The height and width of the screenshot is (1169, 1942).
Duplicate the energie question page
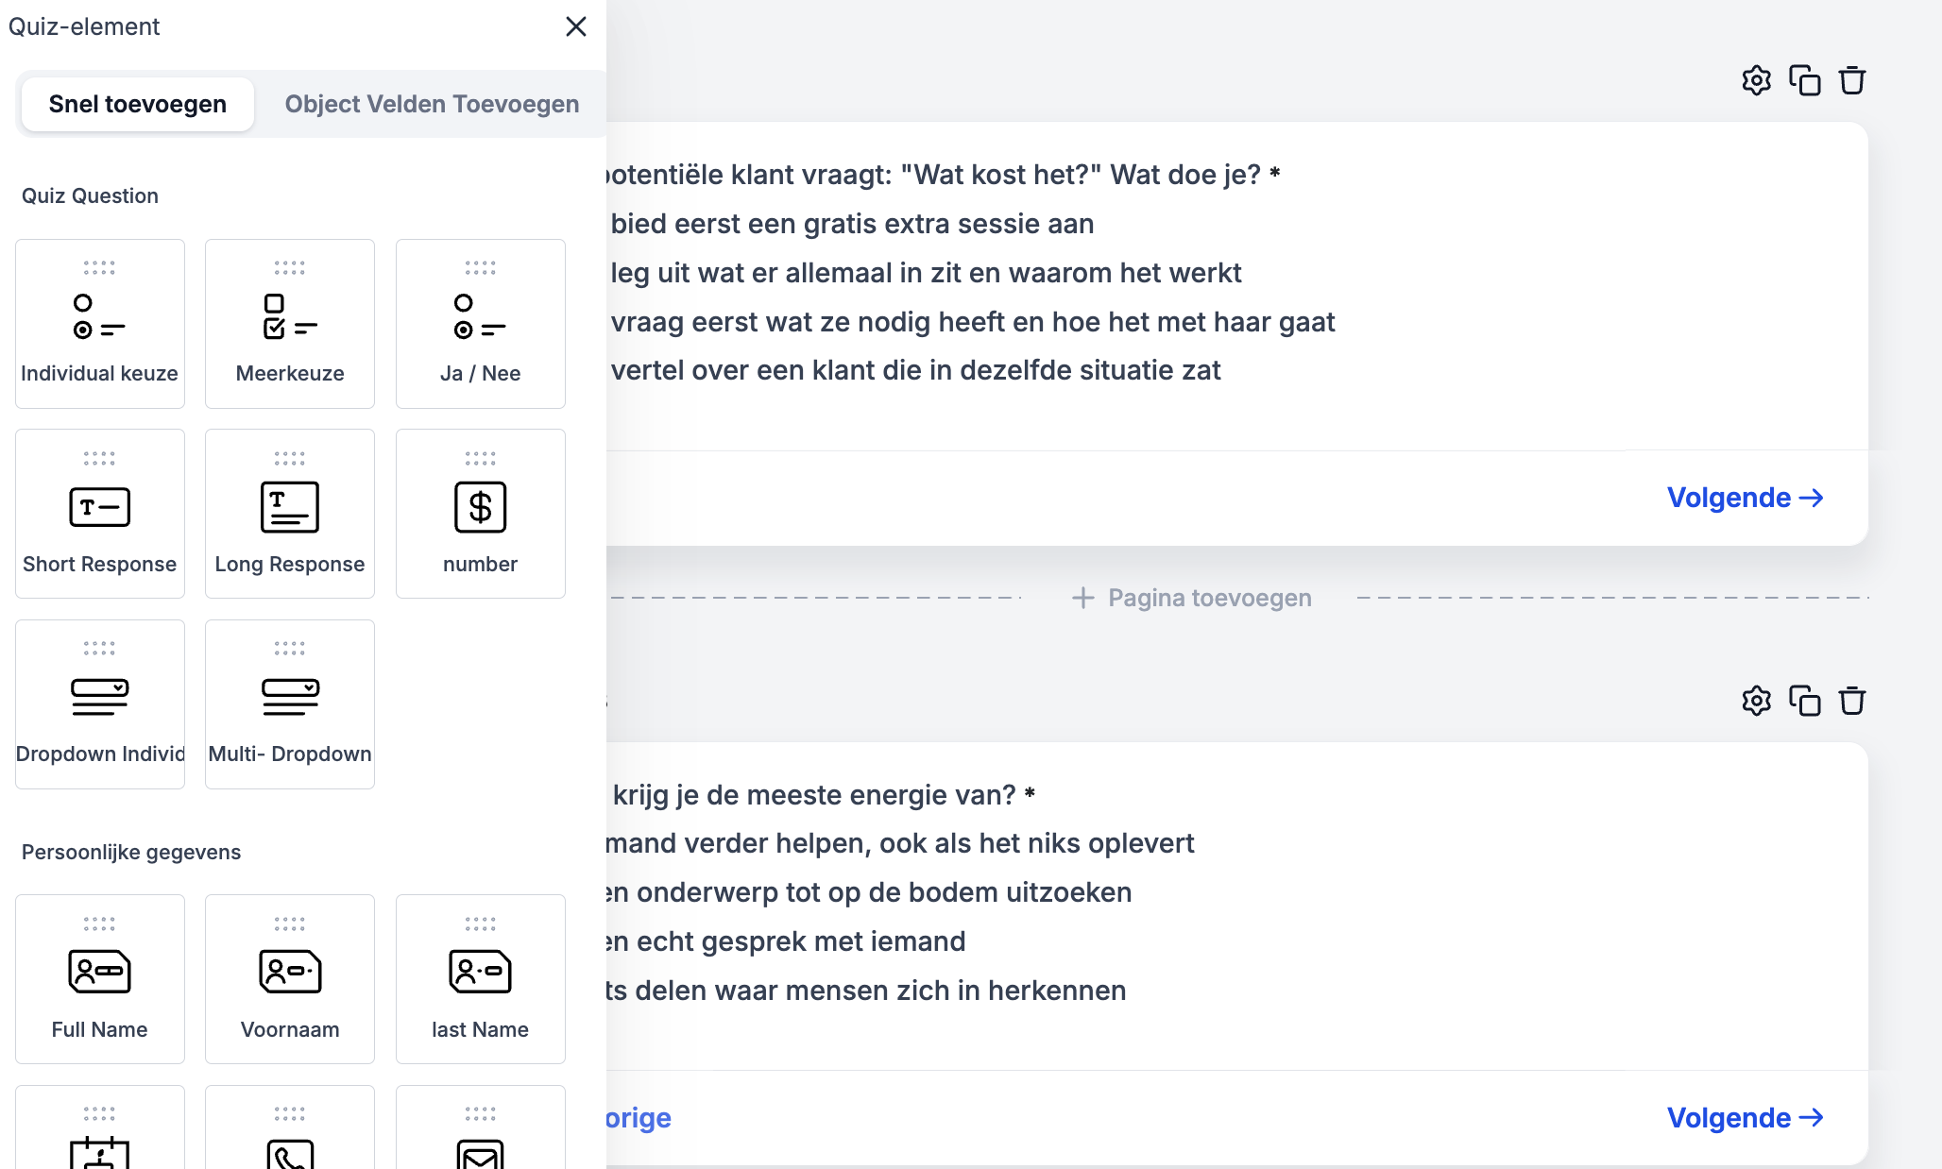tap(1804, 701)
